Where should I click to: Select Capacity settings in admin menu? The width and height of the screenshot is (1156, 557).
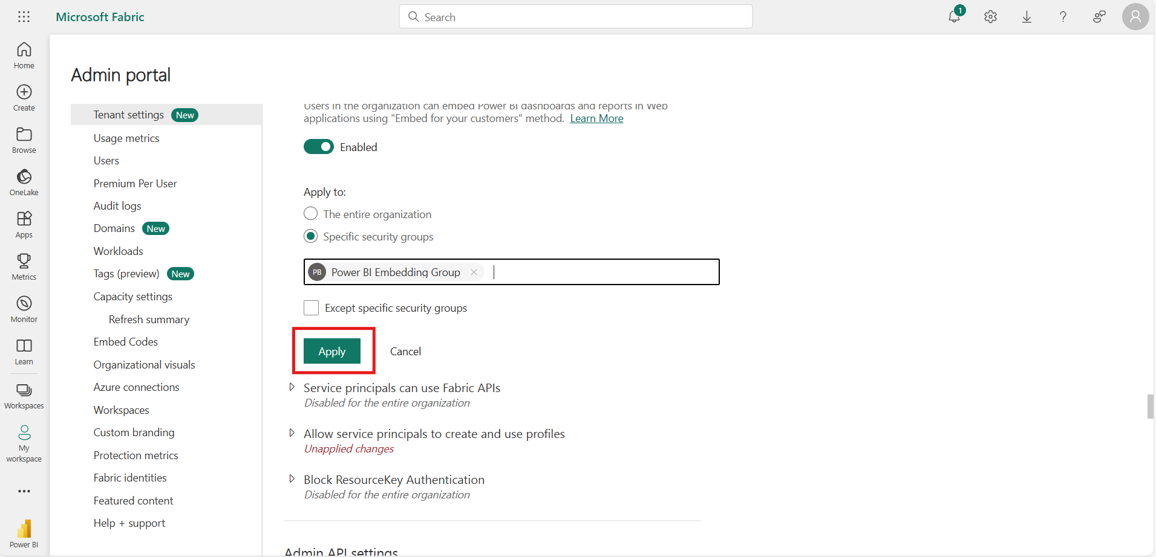(x=133, y=297)
